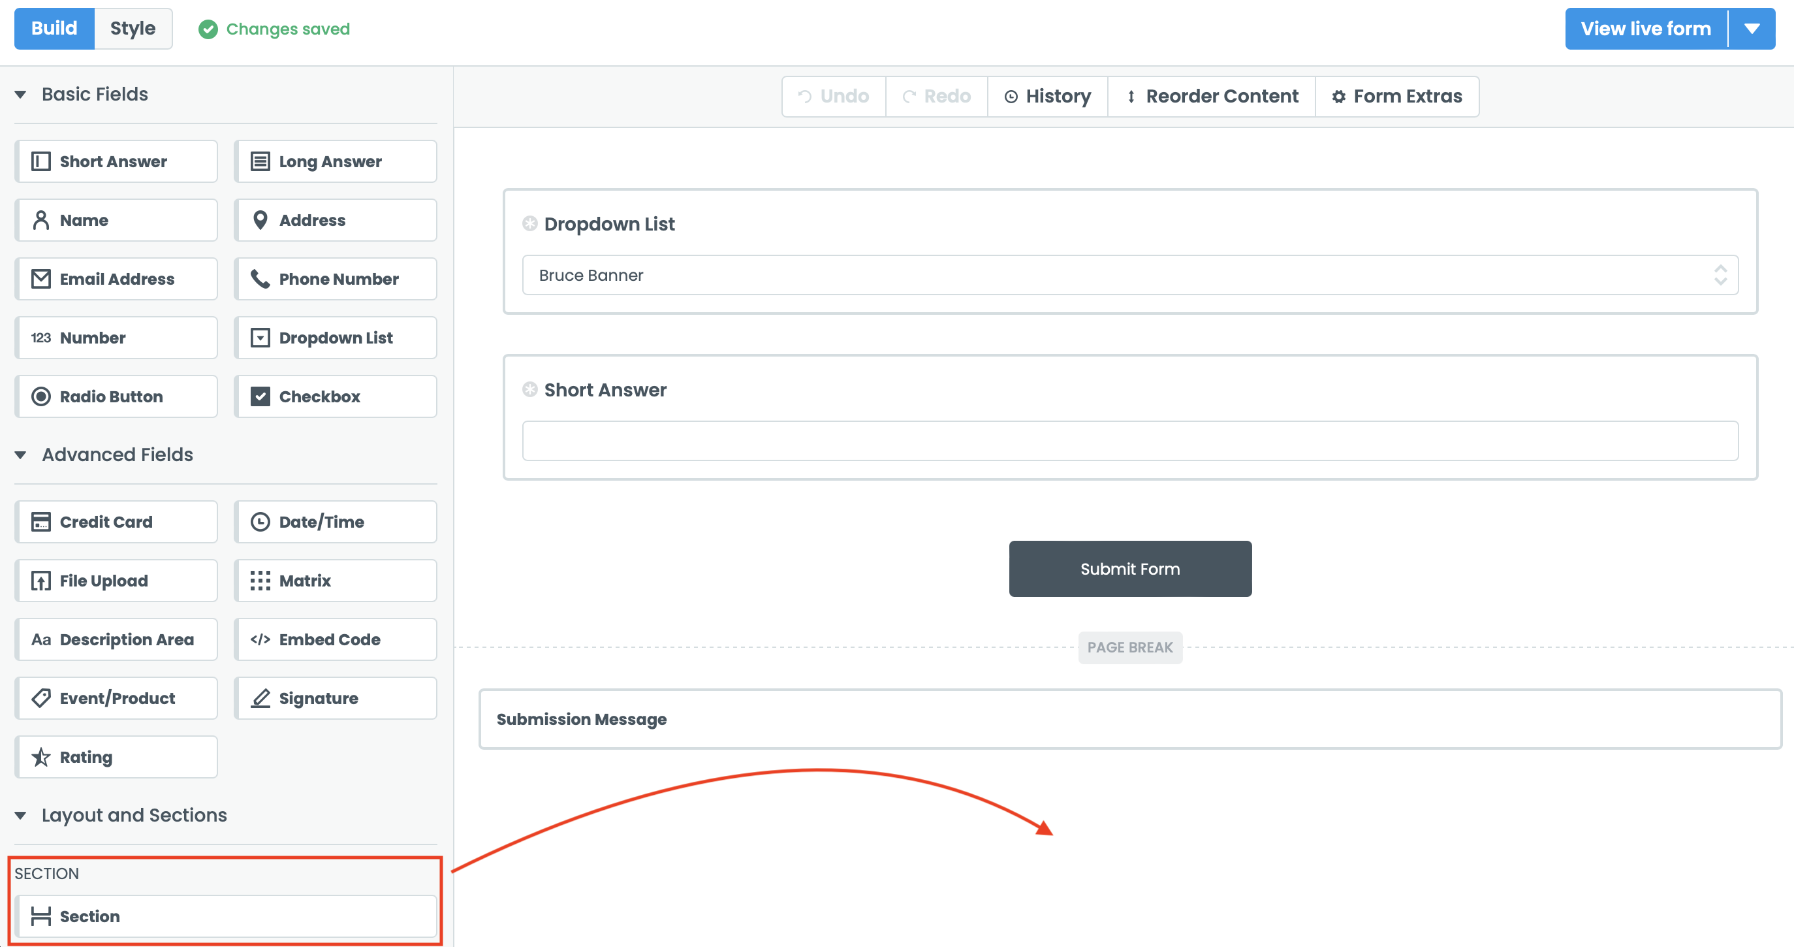1794x947 pixels.
Task: Open Form Extras settings
Action: click(1397, 96)
